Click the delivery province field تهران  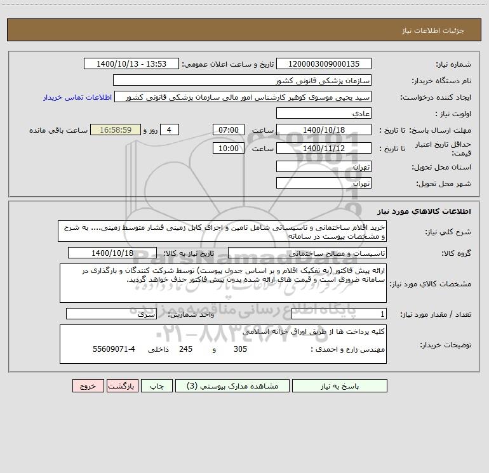coord(324,166)
